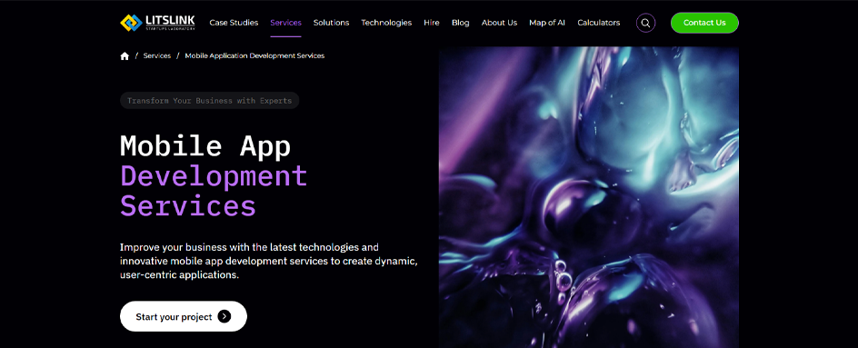
Task: Open the Blog page
Action: (x=460, y=23)
